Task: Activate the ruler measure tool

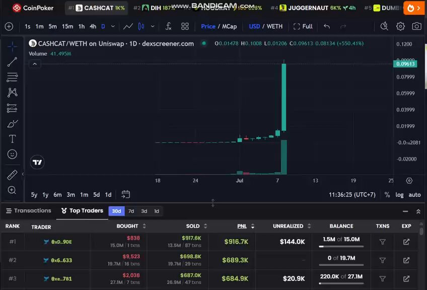Action: (12, 175)
